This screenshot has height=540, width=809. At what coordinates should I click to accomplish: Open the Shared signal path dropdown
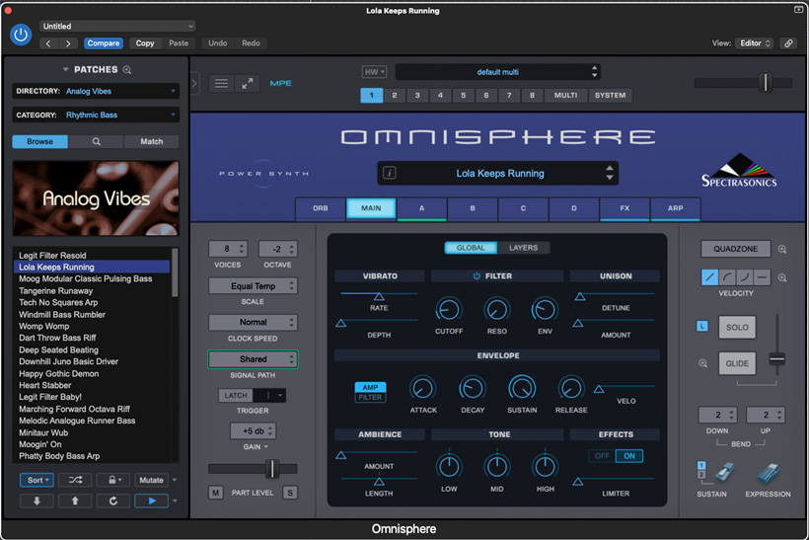click(253, 359)
